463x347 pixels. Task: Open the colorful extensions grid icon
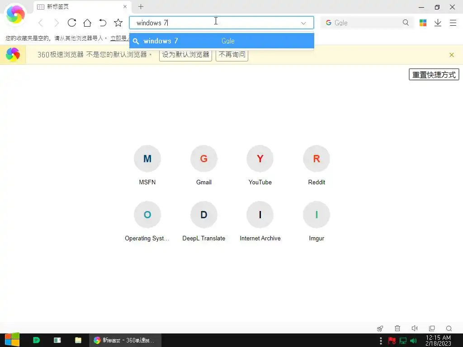423,23
